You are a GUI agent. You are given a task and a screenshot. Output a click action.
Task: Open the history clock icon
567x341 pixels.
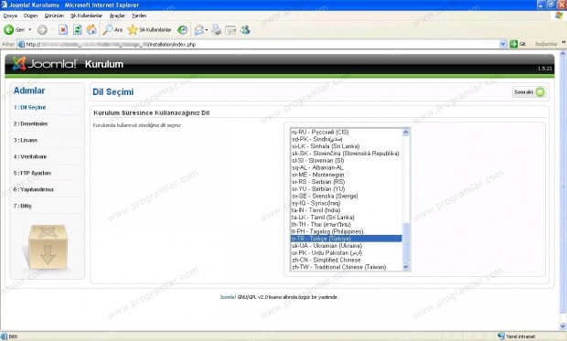[182, 29]
